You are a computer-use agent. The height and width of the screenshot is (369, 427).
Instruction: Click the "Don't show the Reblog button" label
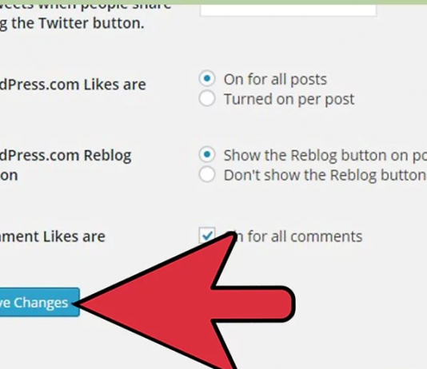[325, 175]
